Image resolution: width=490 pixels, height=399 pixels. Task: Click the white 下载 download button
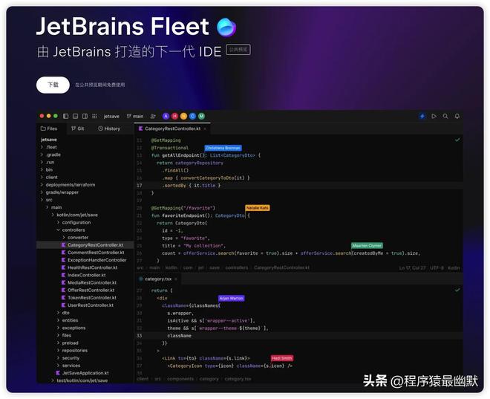click(x=53, y=85)
